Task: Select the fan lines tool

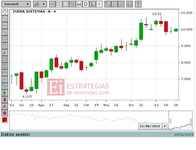Action: coord(5,52)
